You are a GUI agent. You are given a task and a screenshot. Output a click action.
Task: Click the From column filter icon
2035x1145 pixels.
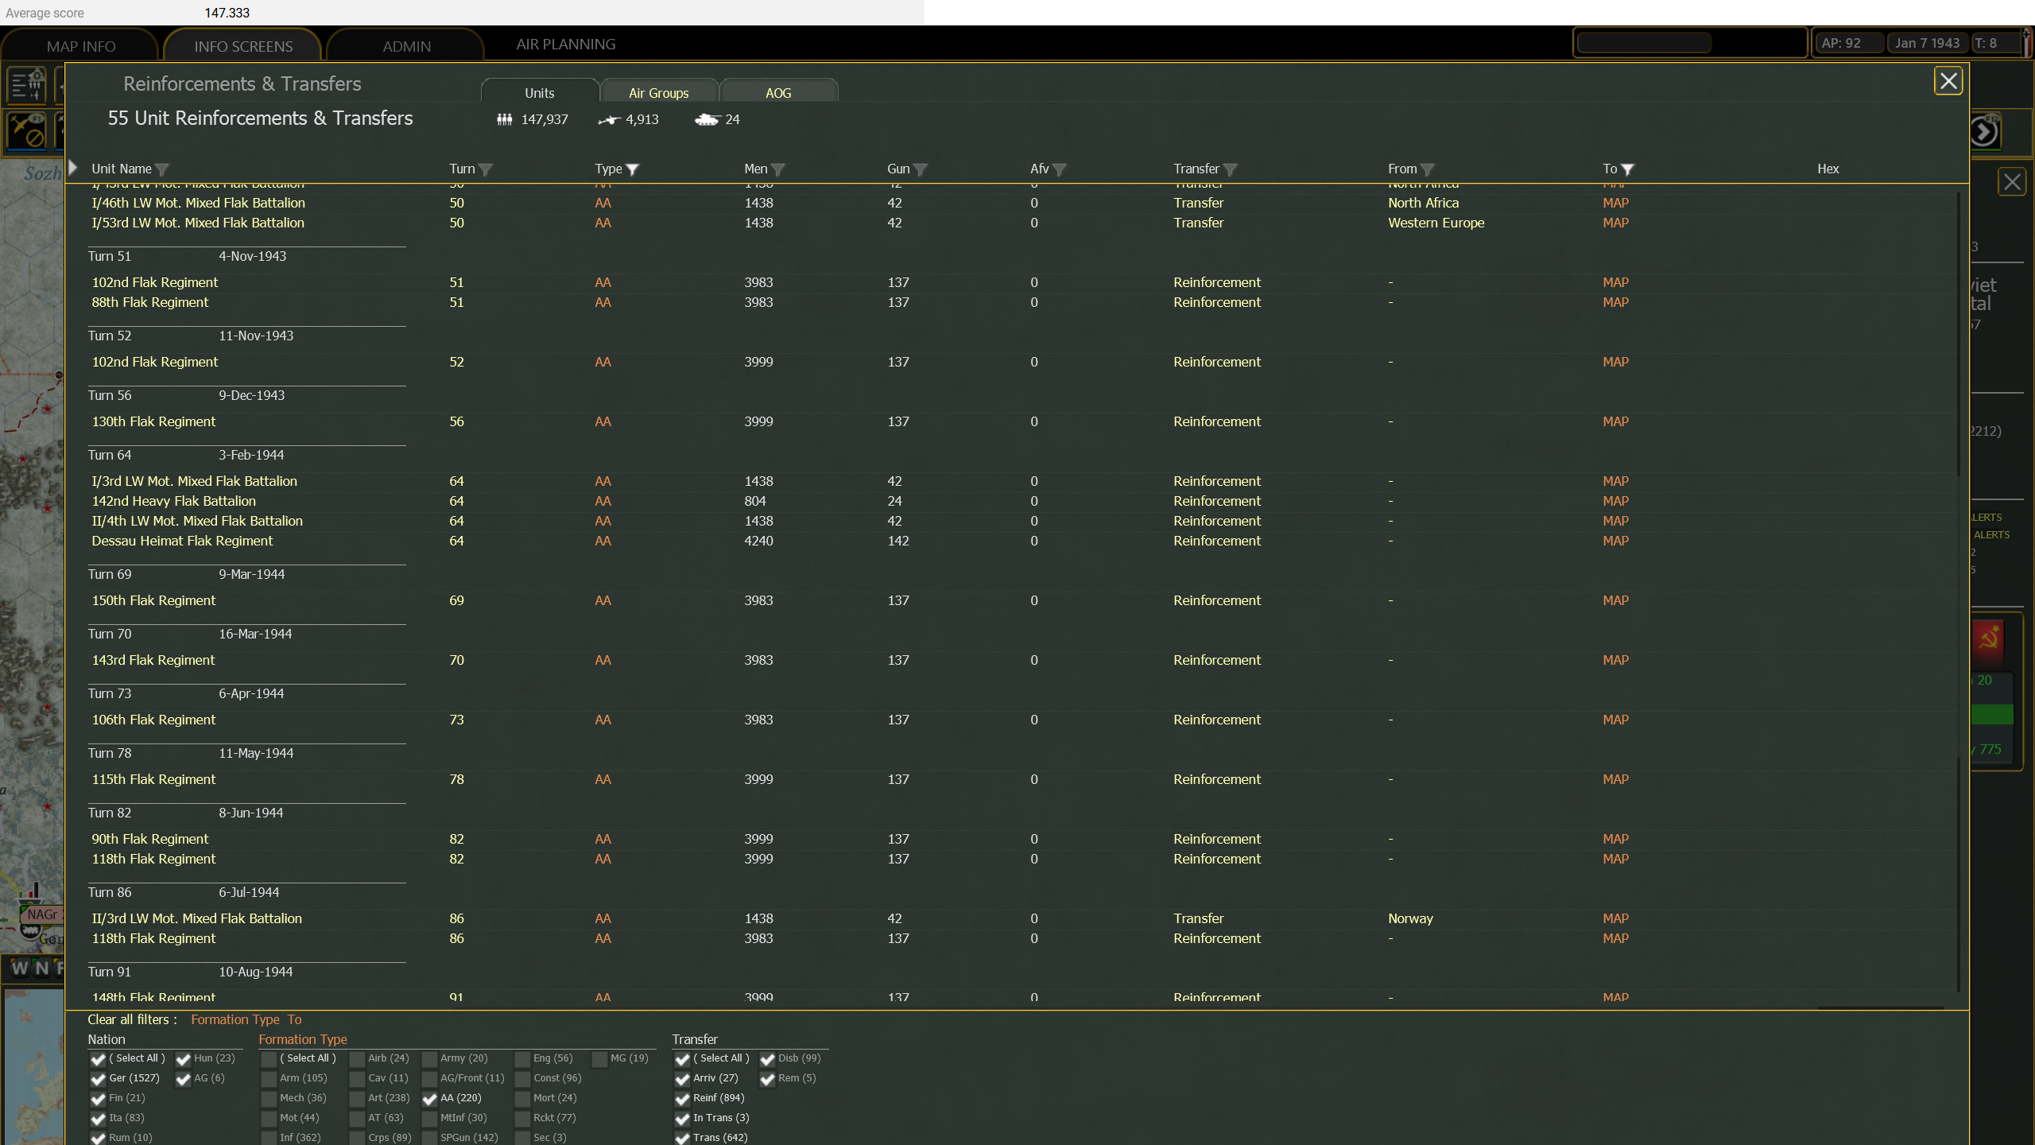[1428, 169]
